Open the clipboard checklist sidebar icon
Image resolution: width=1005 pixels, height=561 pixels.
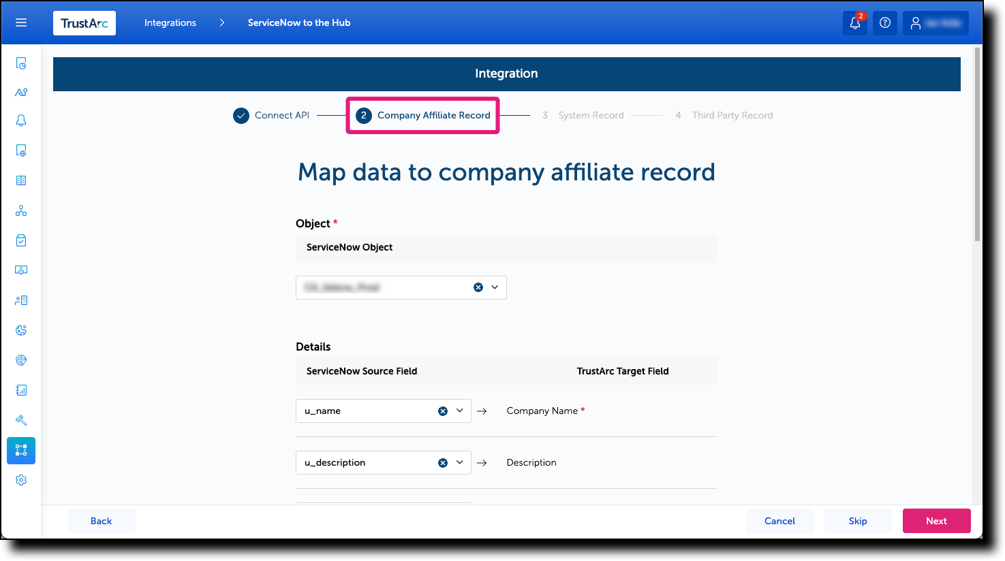click(x=20, y=240)
